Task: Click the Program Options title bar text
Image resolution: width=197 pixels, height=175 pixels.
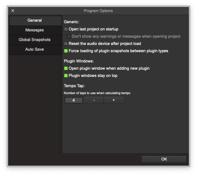Action: click(98, 11)
